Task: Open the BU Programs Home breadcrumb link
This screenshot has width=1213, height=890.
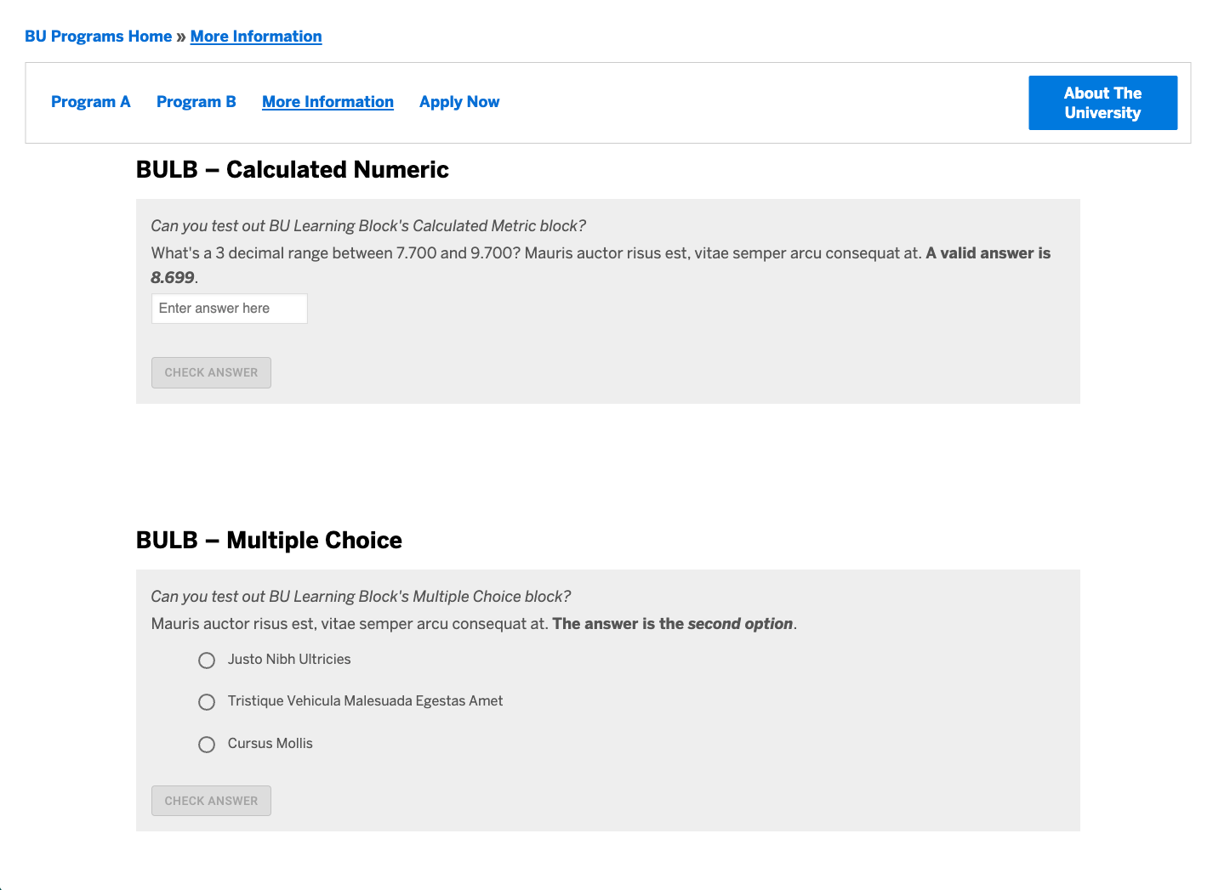Action: point(98,37)
